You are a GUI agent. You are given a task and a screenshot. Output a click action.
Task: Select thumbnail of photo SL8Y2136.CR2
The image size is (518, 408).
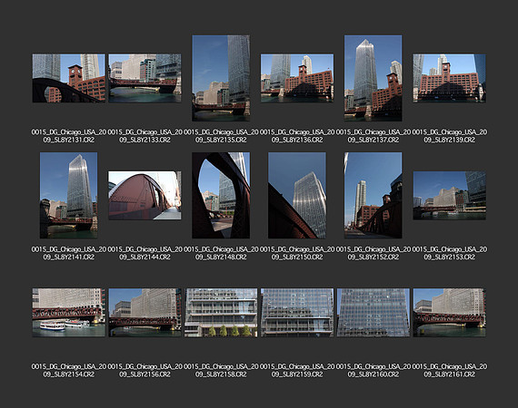coord(297,78)
